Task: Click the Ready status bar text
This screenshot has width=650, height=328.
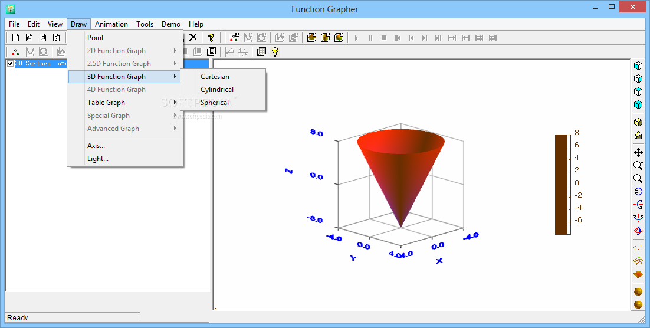Action: tap(18, 317)
